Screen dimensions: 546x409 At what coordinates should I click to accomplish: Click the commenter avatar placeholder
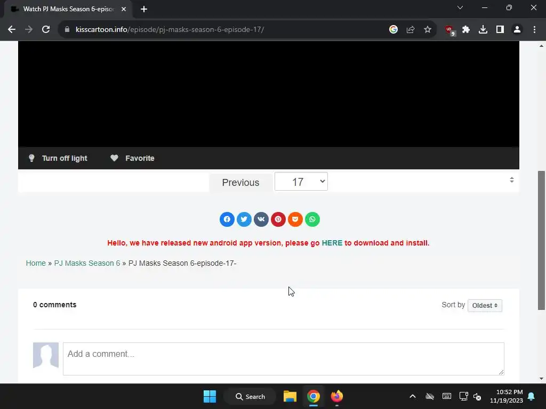(46, 355)
